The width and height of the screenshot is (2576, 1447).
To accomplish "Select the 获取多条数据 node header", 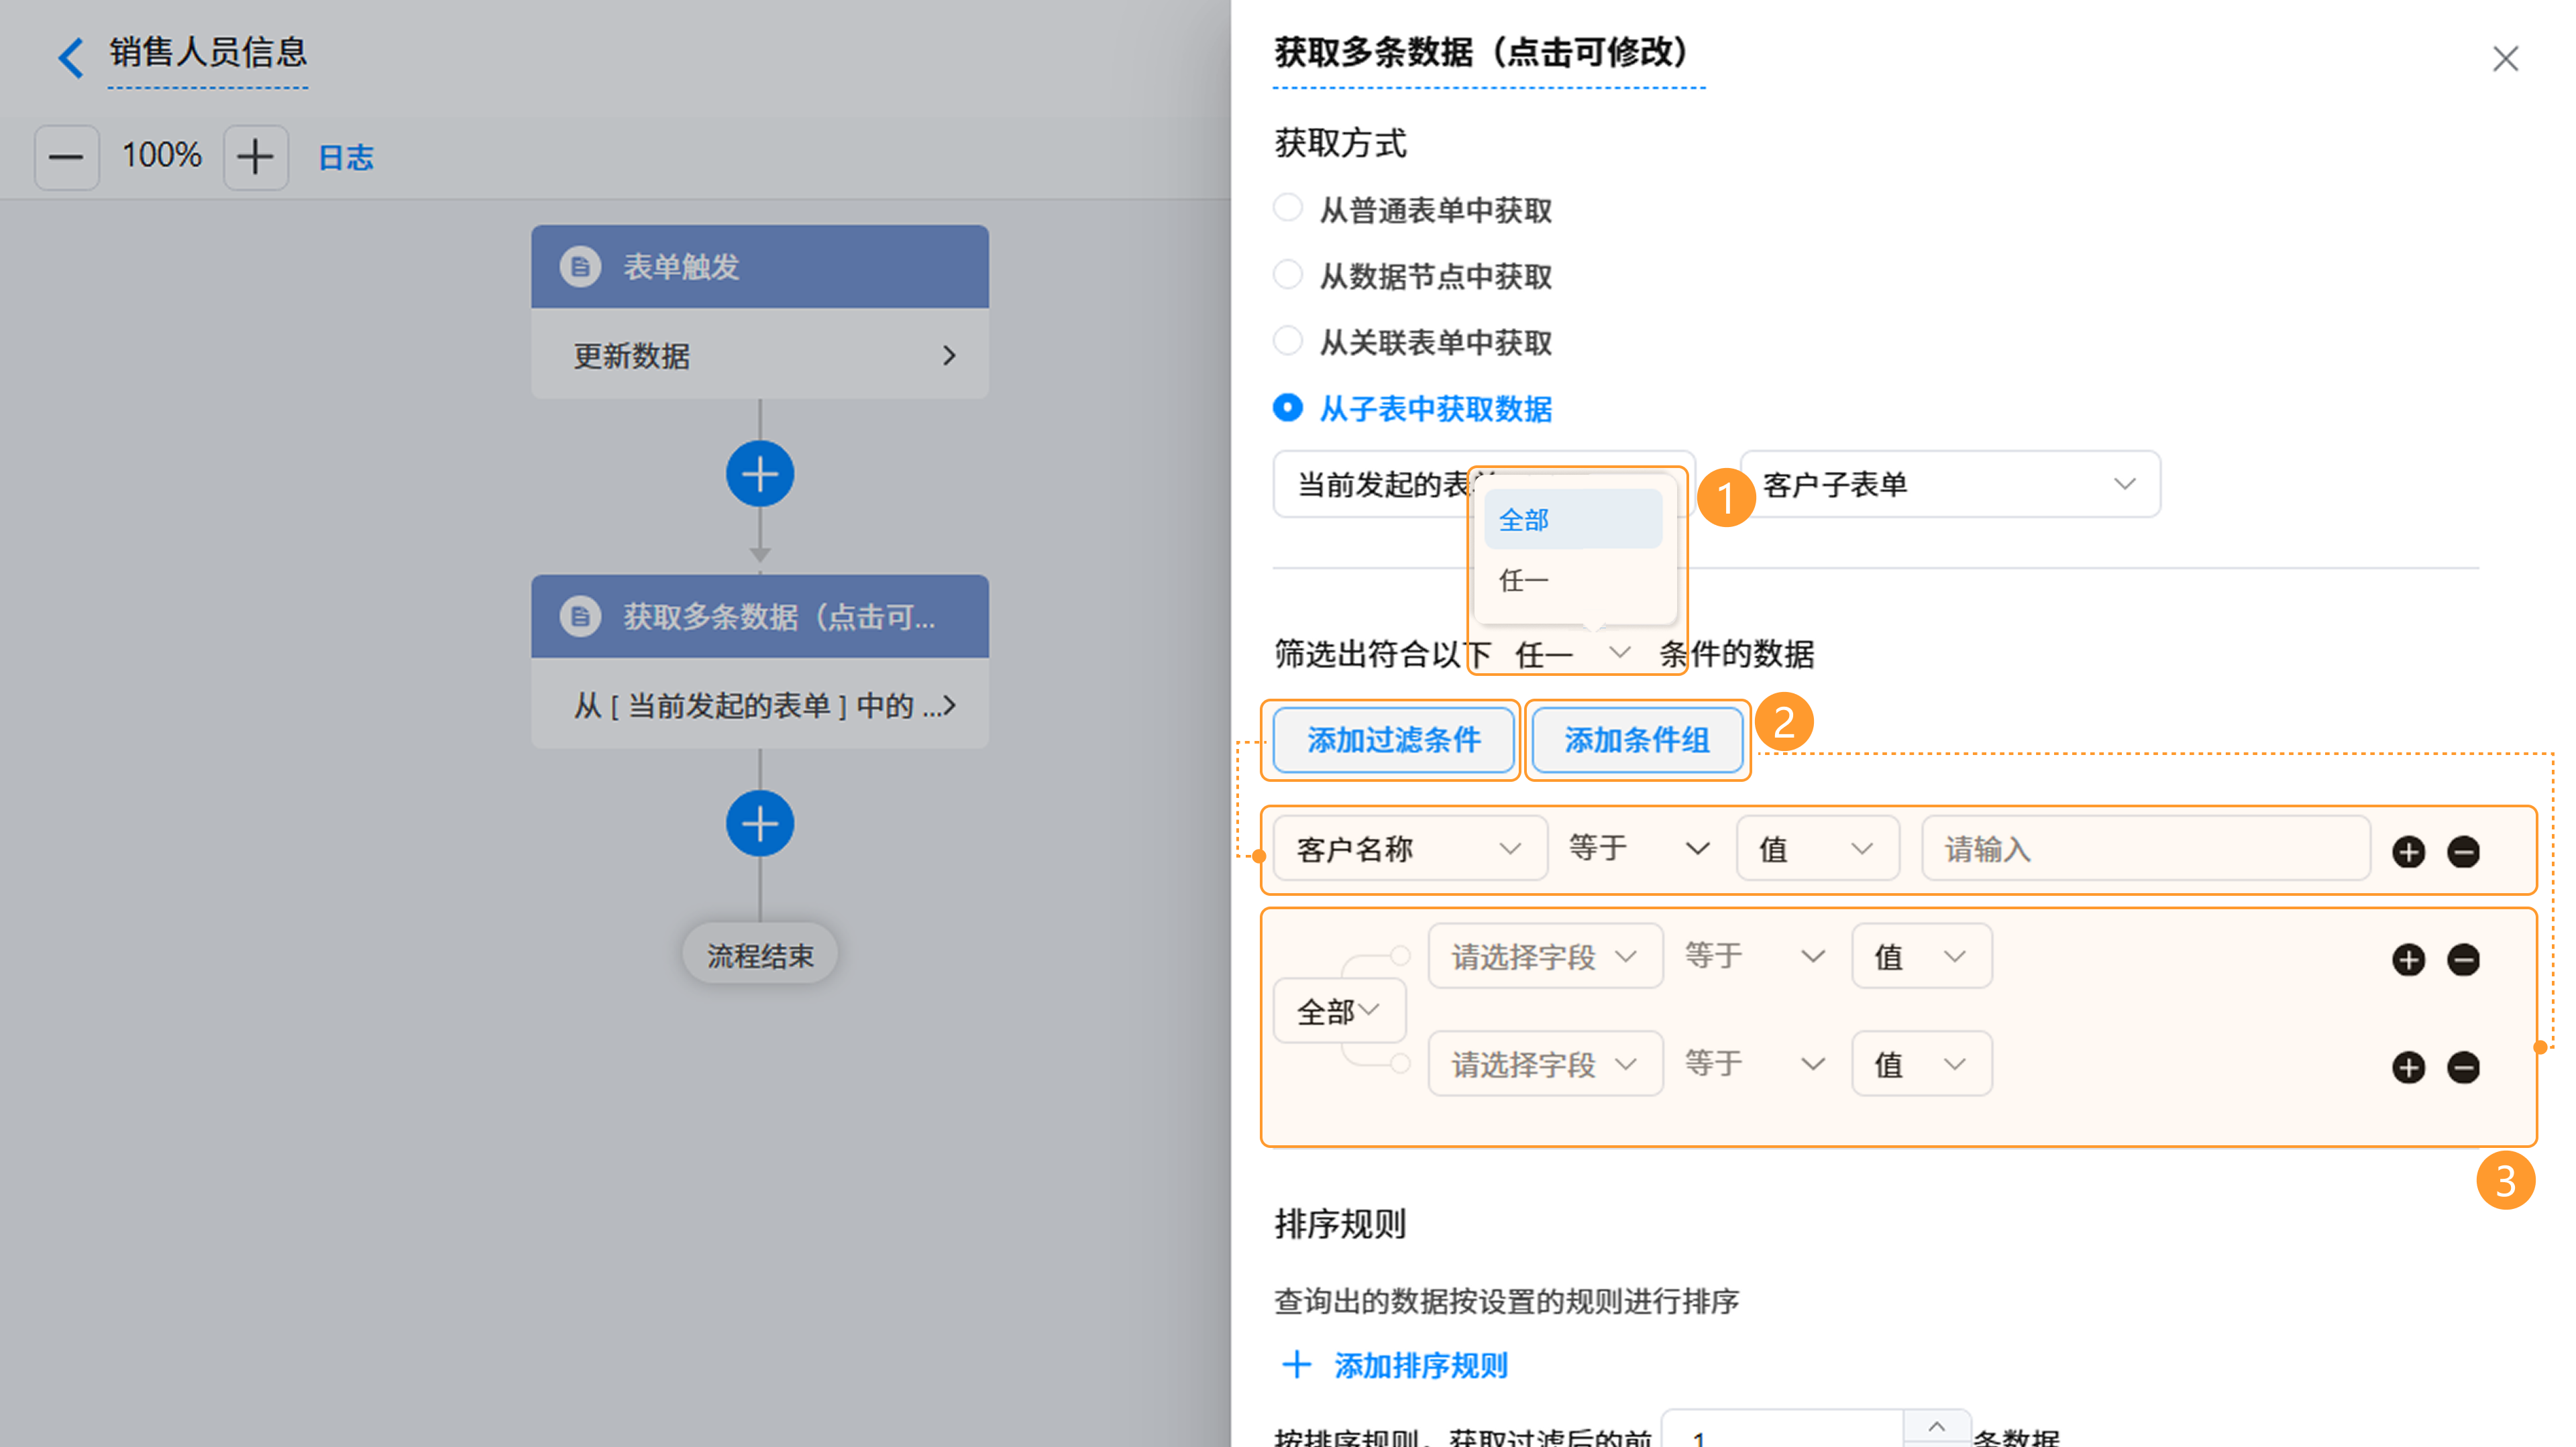I will (x=760, y=617).
